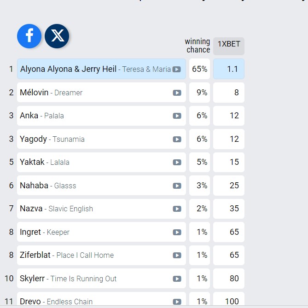308x308 pixels.
Task: Play video for Yaktak's Lalala
Action: [x=177, y=162]
